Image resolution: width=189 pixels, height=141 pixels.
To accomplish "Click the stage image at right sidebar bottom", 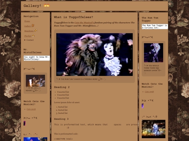I will coord(154,129).
